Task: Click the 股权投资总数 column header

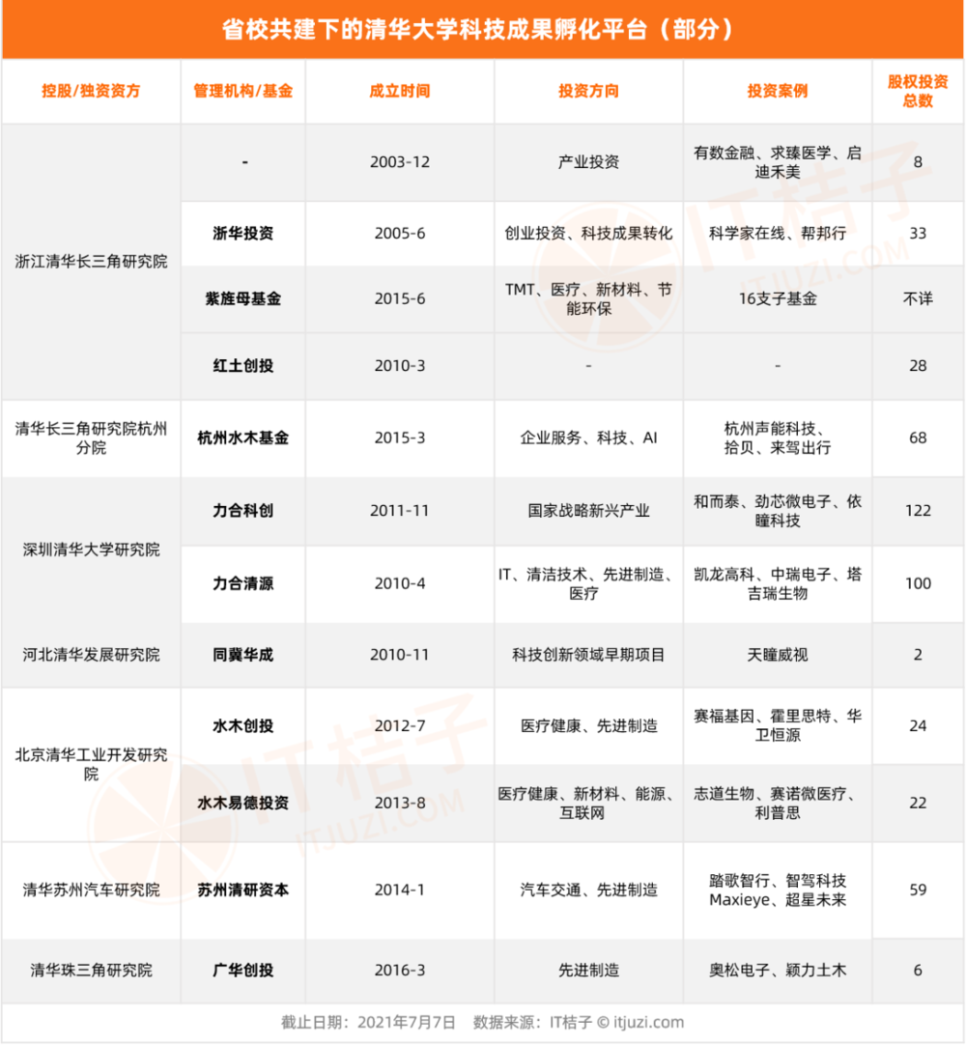Action: coord(919,92)
